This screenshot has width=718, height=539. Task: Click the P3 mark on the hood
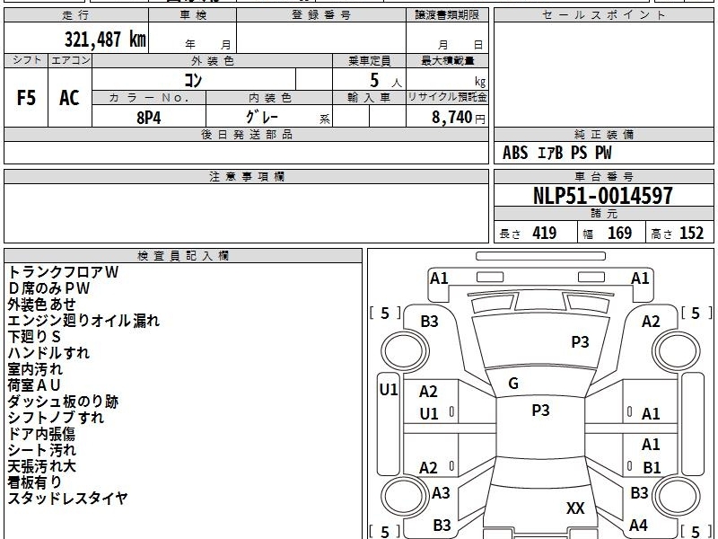click(580, 341)
